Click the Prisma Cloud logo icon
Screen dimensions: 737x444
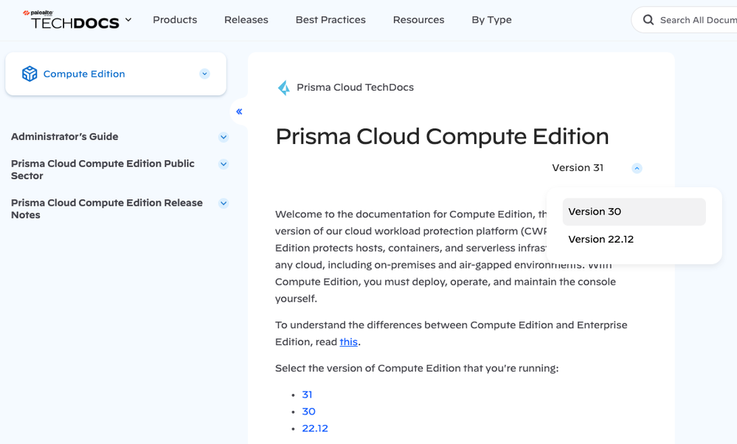[283, 88]
